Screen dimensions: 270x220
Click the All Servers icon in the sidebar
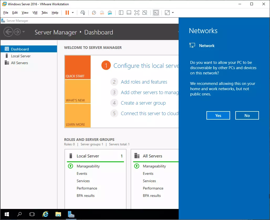pos(7,63)
